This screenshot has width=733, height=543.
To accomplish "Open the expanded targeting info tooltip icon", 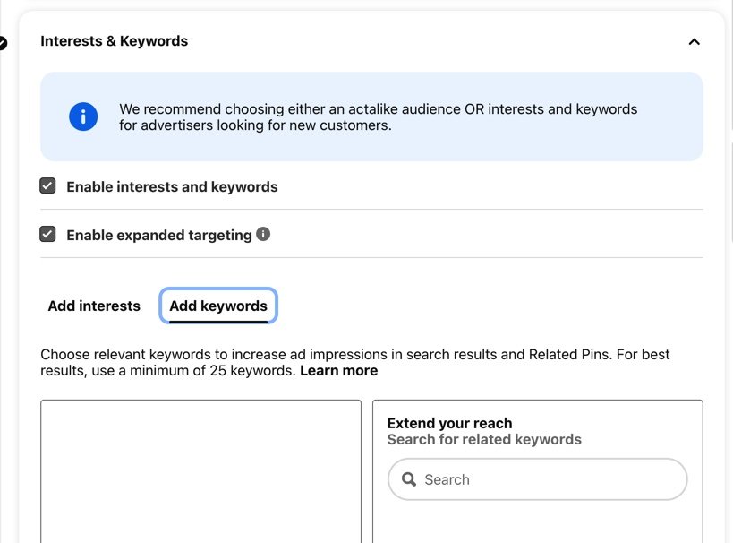I will point(263,234).
